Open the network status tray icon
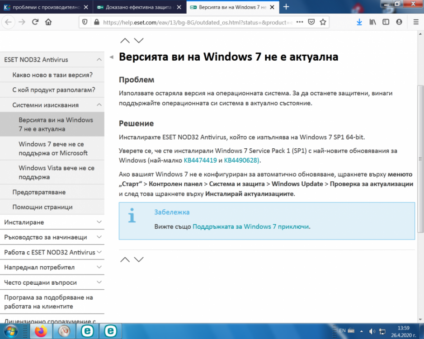Image resolution: width=424 pixels, height=339 pixels. [382, 331]
